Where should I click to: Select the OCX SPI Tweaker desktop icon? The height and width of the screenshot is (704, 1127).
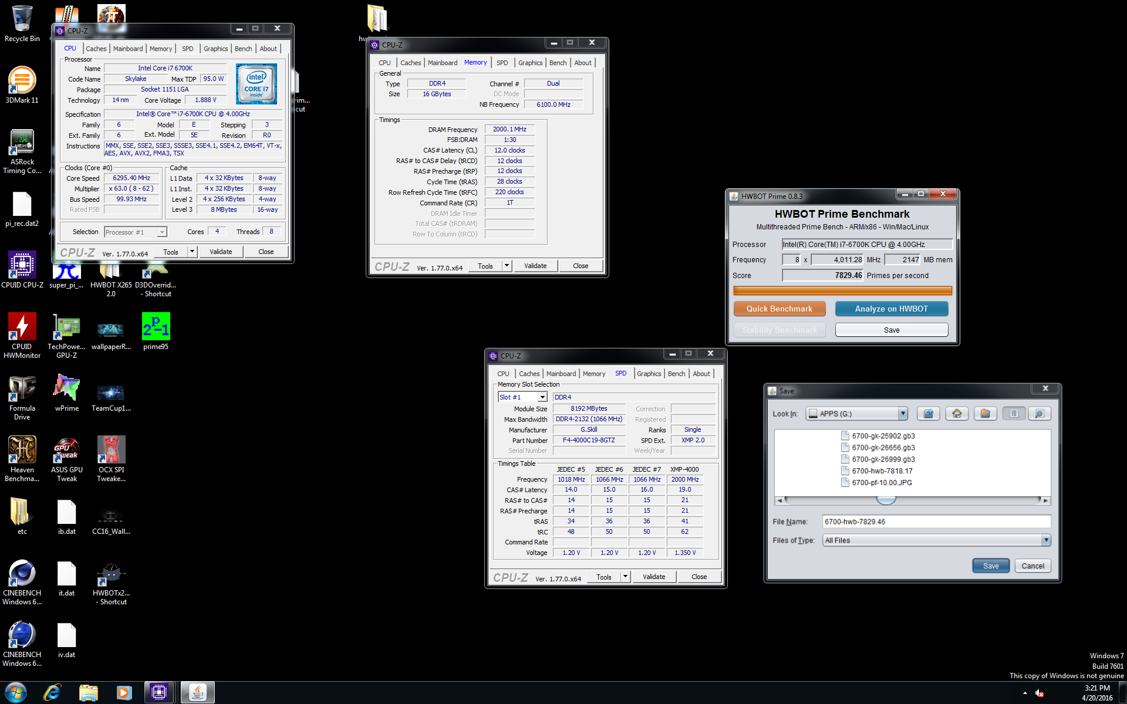[112, 459]
